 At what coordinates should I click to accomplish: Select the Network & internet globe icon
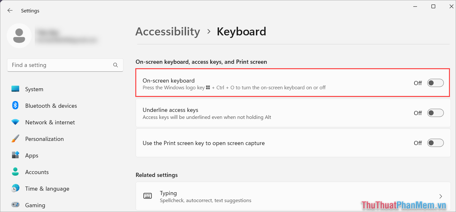tap(15, 122)
